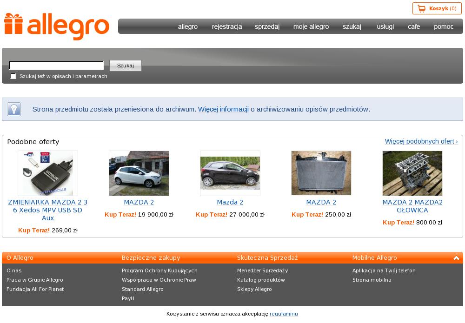Open the pomoc menu item
The image size is (465, 323).
443,26
